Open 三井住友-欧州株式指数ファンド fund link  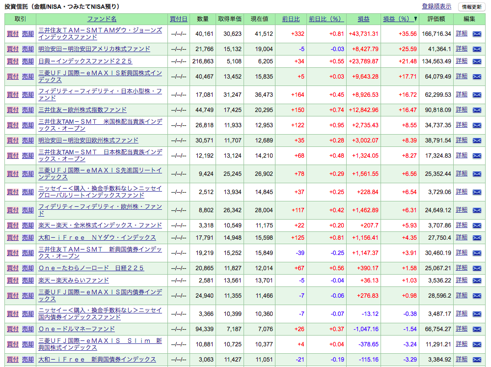(82, 110)
